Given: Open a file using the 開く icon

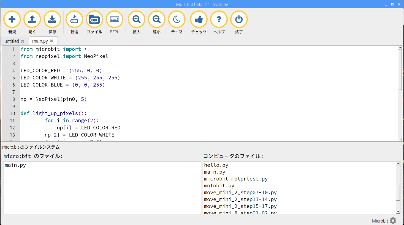Looking at the screenshot, I should (32, 19).
